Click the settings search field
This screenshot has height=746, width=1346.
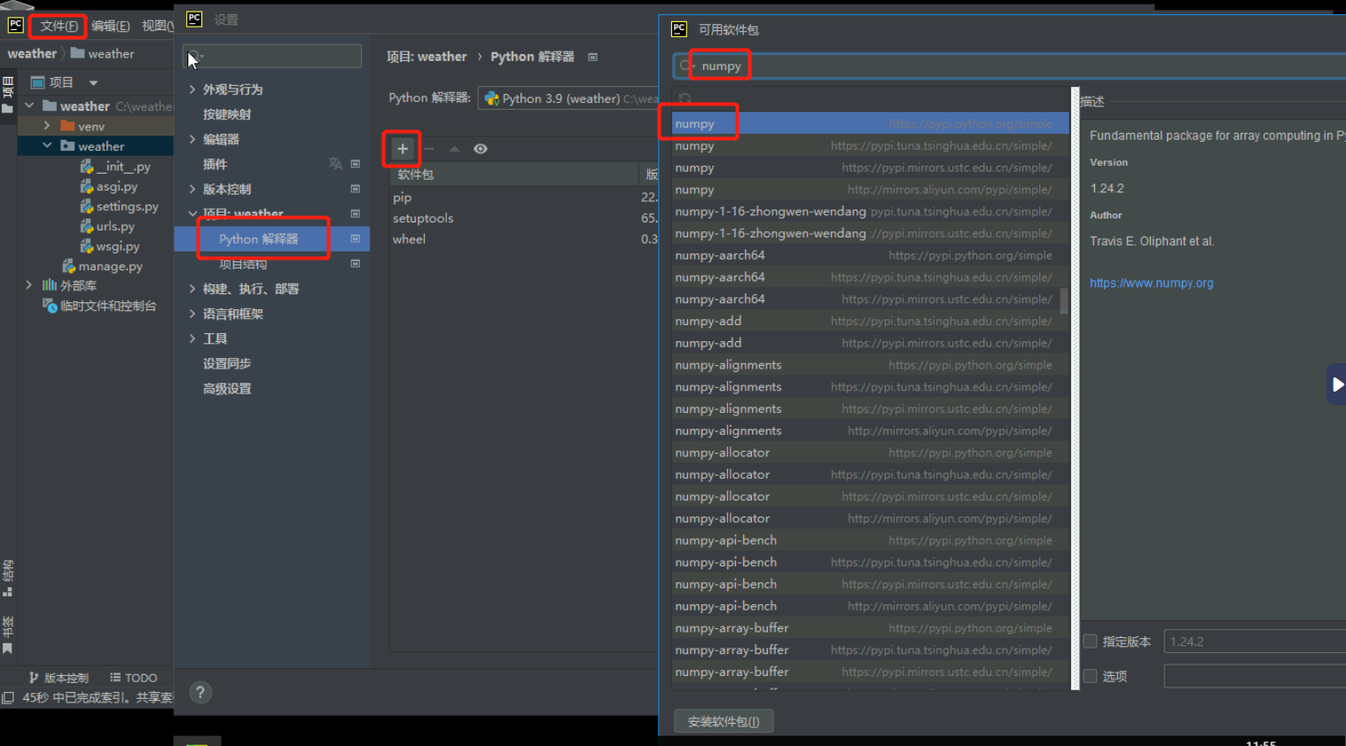pyautogui.click(x=272, y=57)
